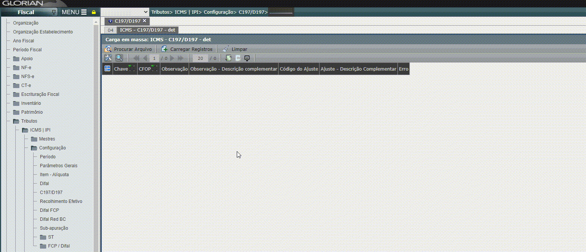Screen dimensions: 586x252
Task: Click the export download icon in grid toolbar
Action: pos(247,58)
